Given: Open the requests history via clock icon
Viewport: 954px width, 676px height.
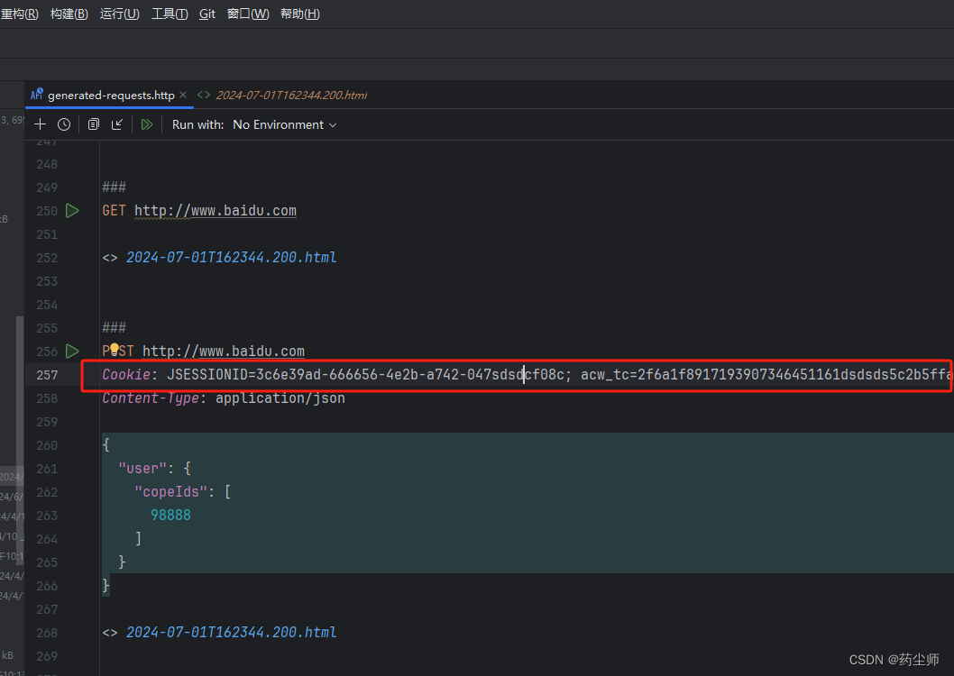Looking at the screenshot, I should [x=63, y=124].
